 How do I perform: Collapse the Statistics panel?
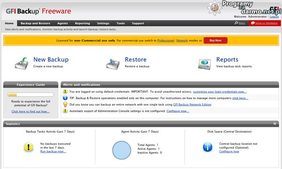coord(274,124)
